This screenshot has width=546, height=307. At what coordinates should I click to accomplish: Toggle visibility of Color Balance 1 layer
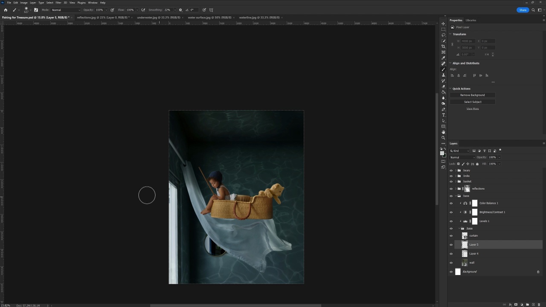pos(451,203)
